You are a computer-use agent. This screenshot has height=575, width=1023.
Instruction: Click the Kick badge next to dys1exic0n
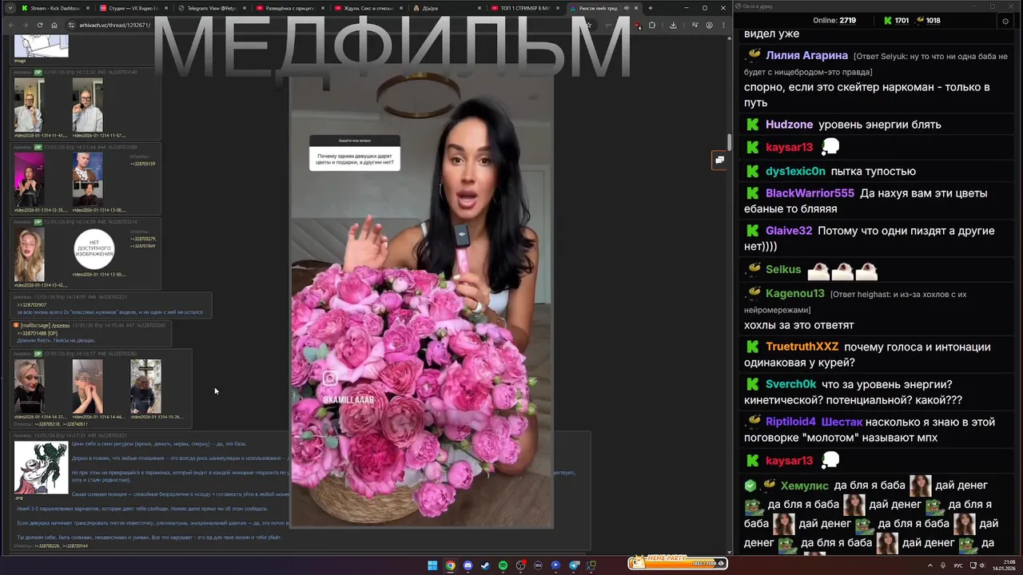pyautogui.click(x=752, y=171)
